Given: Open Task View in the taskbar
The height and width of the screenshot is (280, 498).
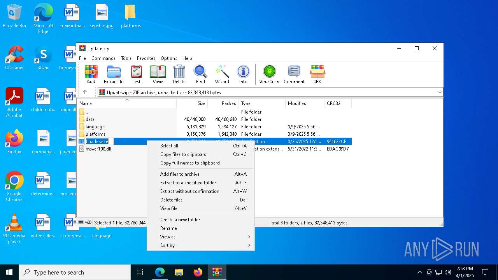Looking at the screenshot, I should coord(140,272).
